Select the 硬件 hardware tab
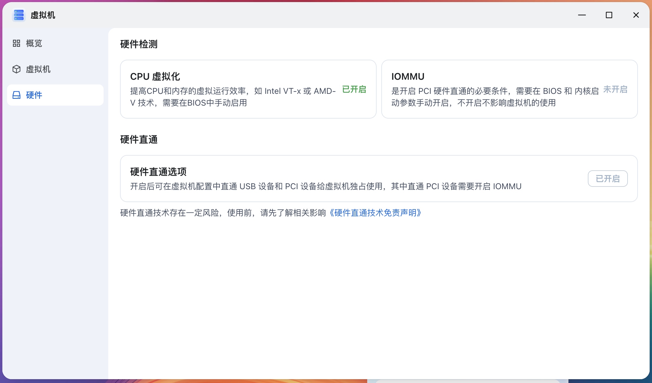652x383 pixels. 34,95
